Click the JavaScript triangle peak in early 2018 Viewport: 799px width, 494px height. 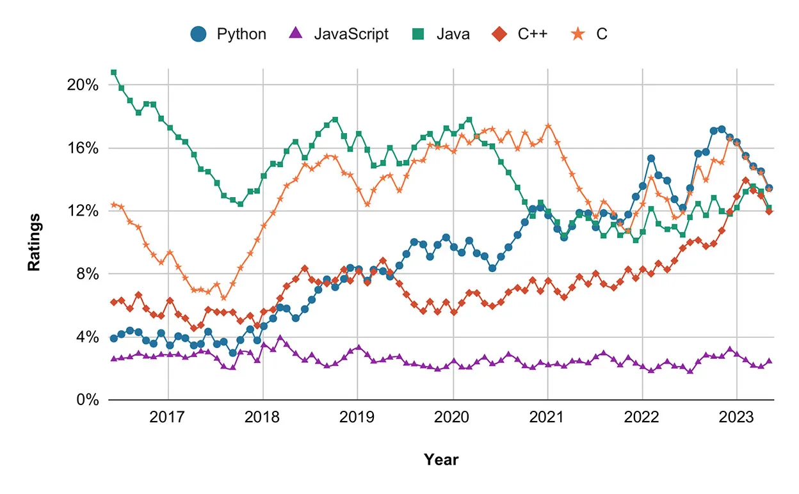click(280, 338)
